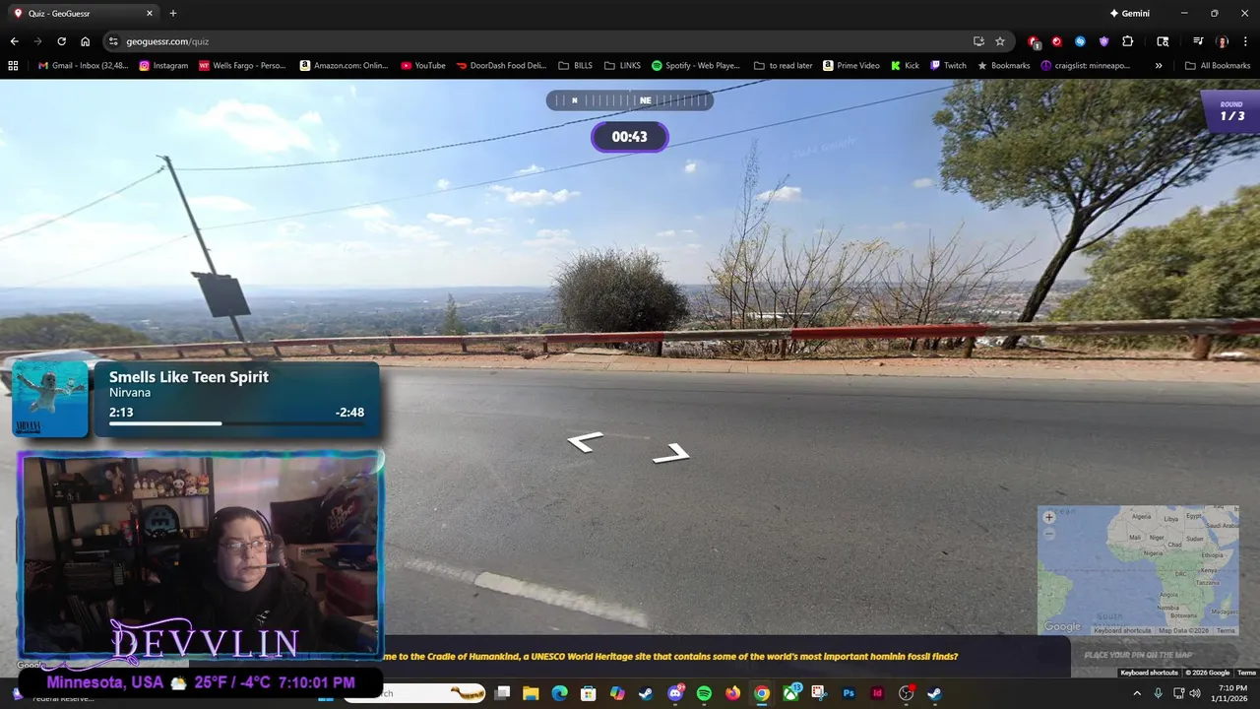Seek the Smells Like Teen Spirit progress bar
This screenshot has width=1260, height=709.
236,423
